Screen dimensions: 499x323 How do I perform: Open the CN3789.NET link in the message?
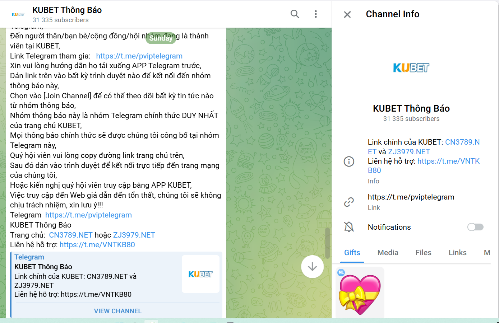(71, 235)
